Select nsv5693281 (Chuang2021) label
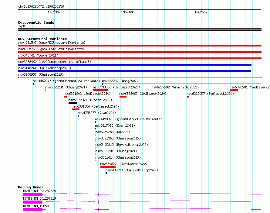Image resolution: width=270 pixels, height=213 pixels. [116, 151]
